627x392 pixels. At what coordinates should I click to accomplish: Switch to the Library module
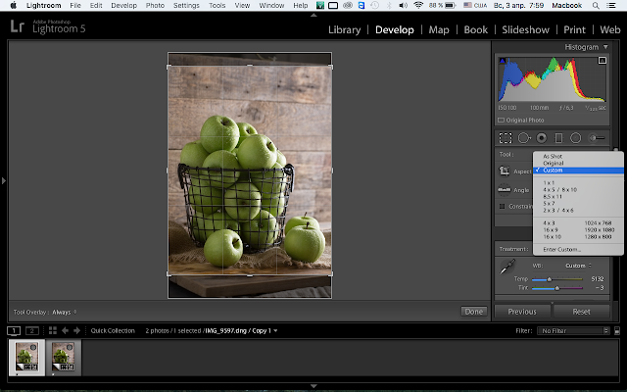[x=344, y=29]
